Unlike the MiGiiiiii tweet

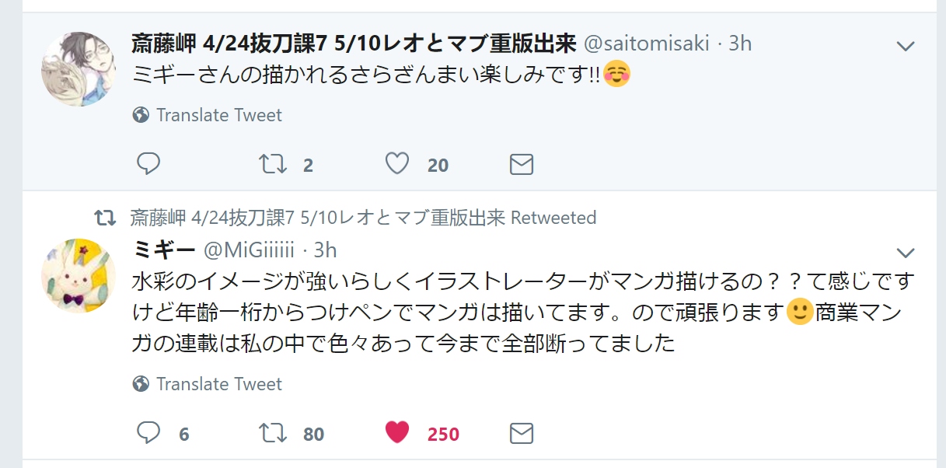(x=397, y=433)
